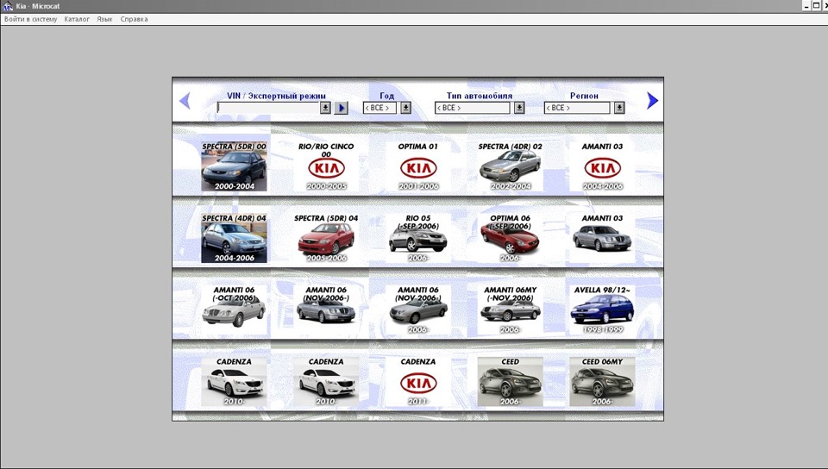This screenshot has height=469, width=828.
Task: Select the RIO/RIO CINCO 00 model
Action: 326,166
